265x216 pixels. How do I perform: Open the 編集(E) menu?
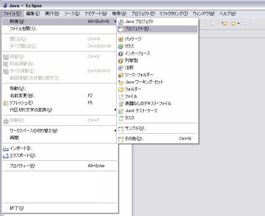click(33, 14)
